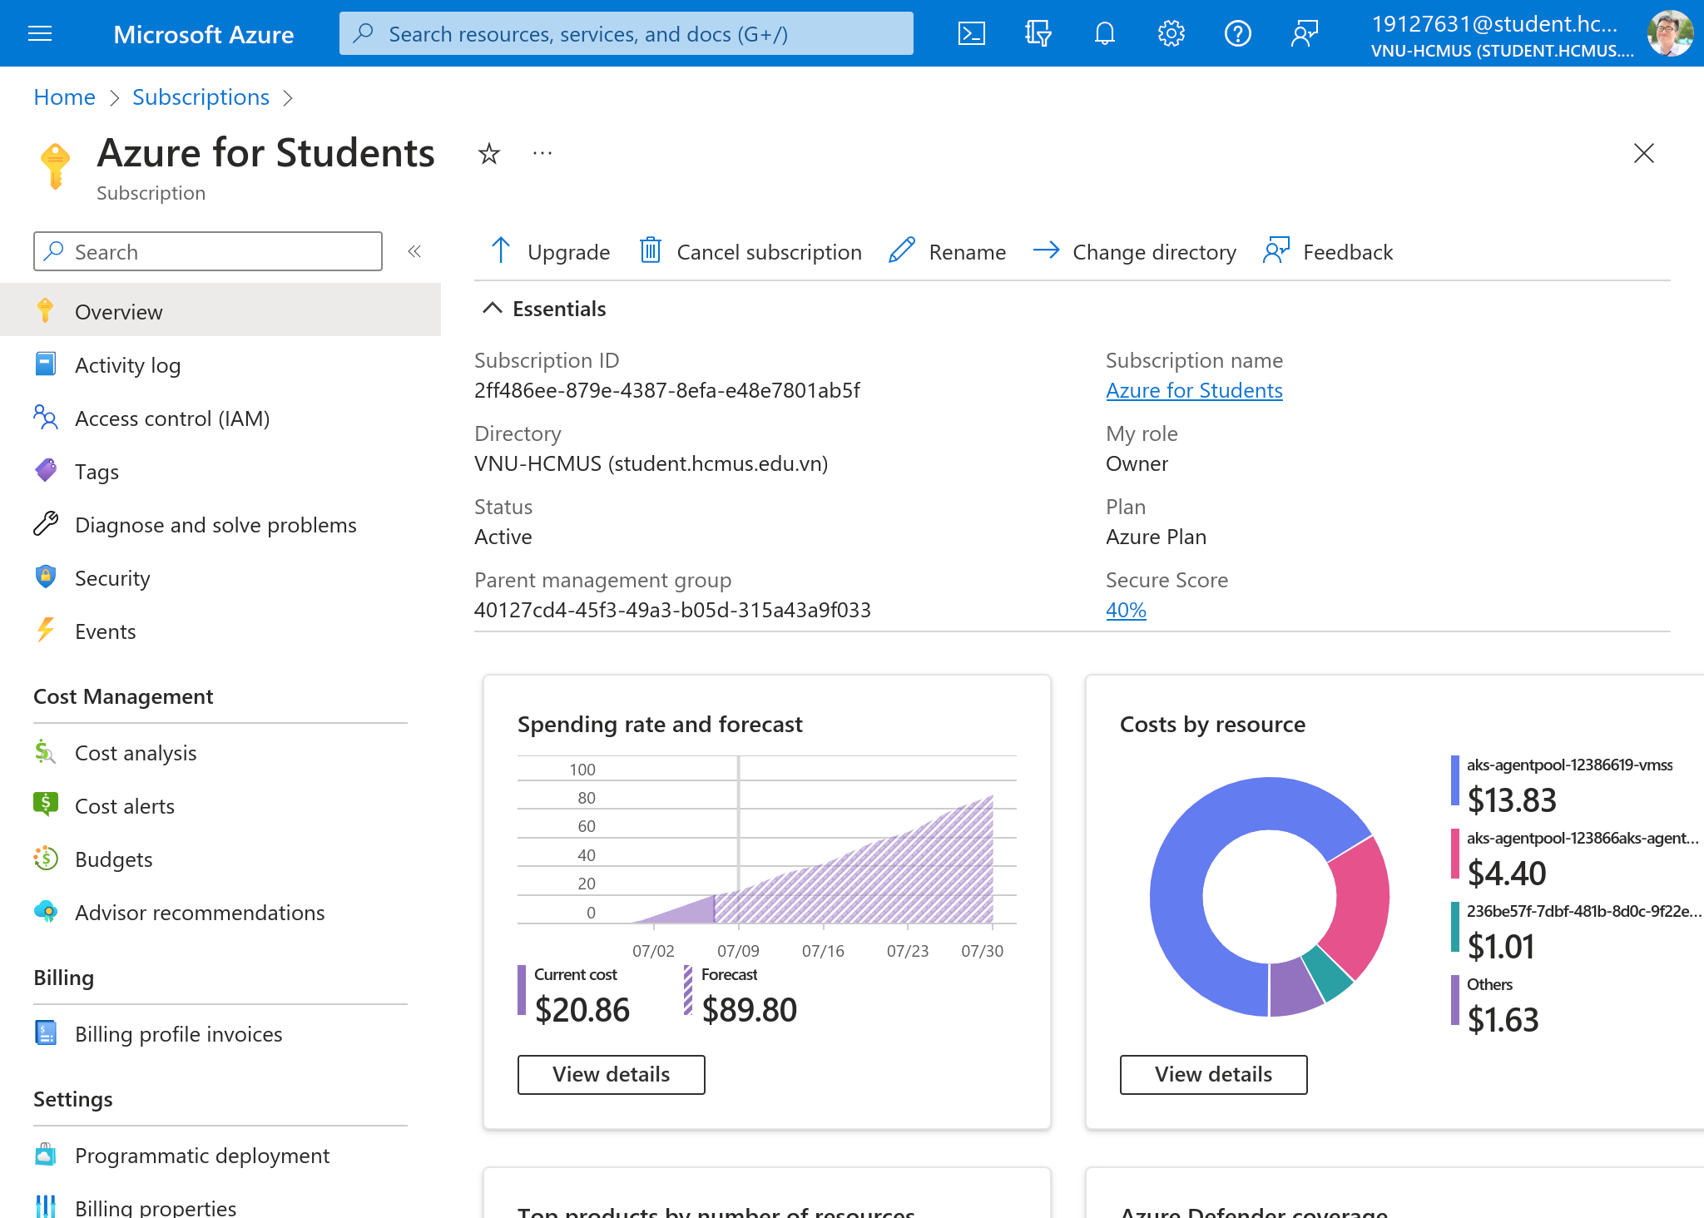Click the Diagnose wrench icon
This screenshot has width=1704, height=1218.
46,523
